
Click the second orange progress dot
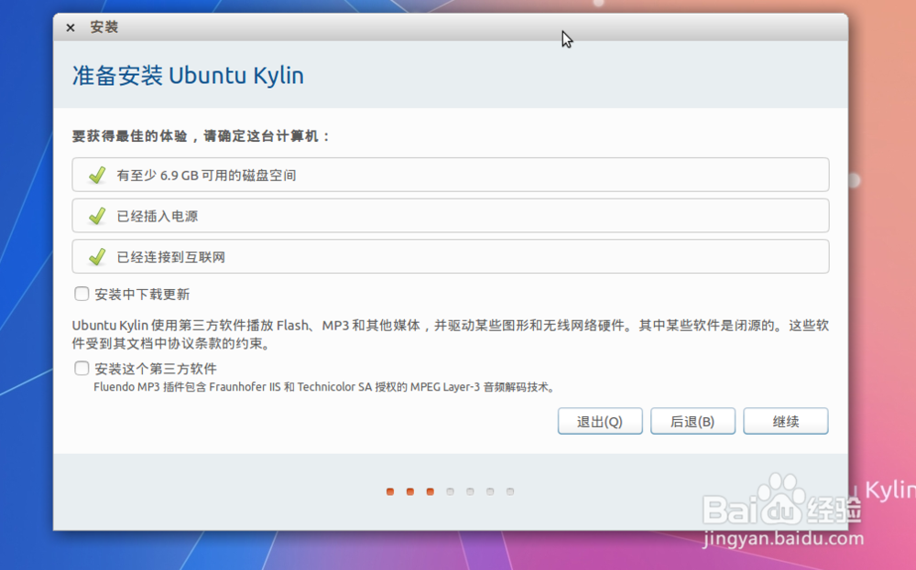point(409,491)
